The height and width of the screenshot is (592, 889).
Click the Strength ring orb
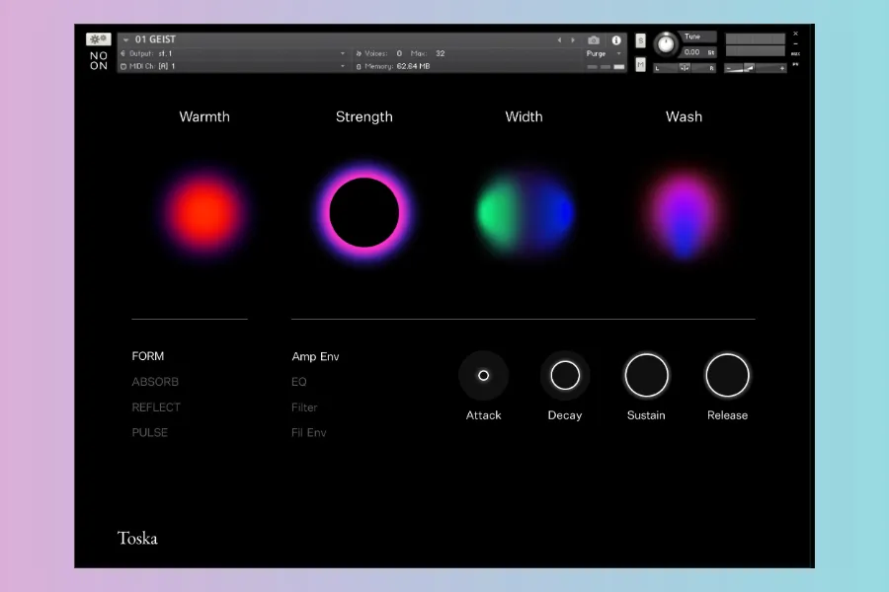364,212
